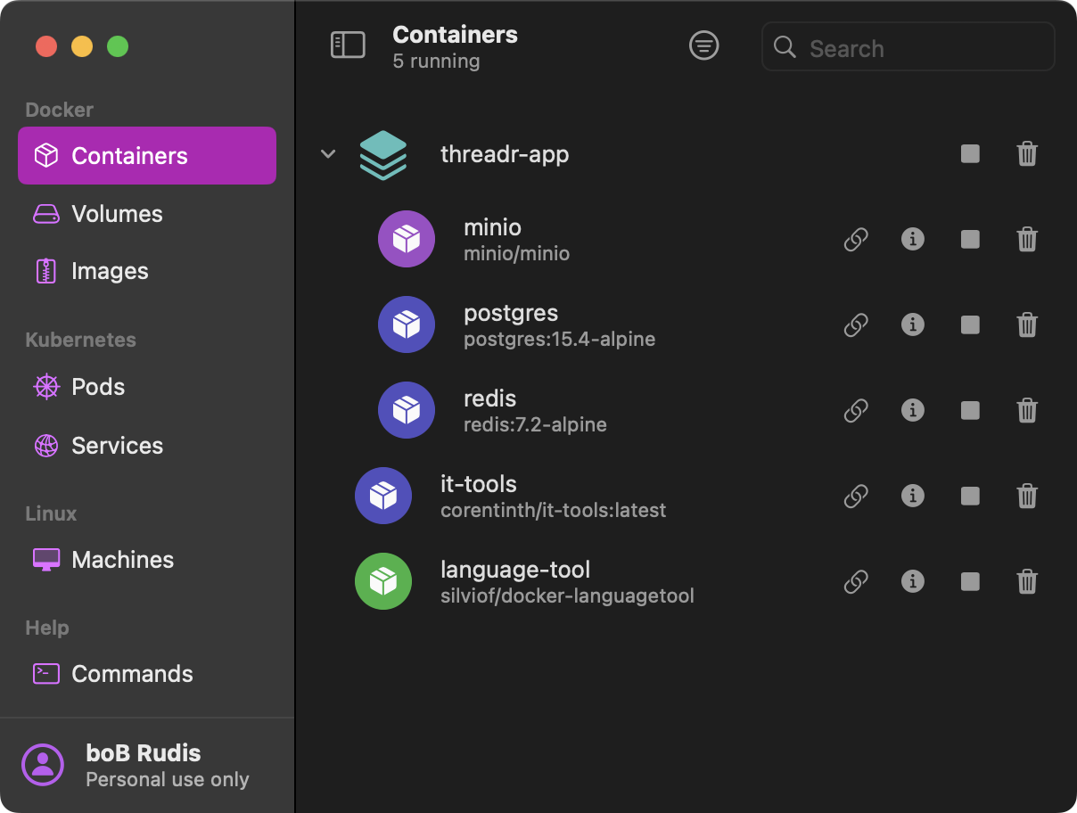The image size is (1077, 813).
Task: Show info for language-tool container
Action: click(912, 581)
